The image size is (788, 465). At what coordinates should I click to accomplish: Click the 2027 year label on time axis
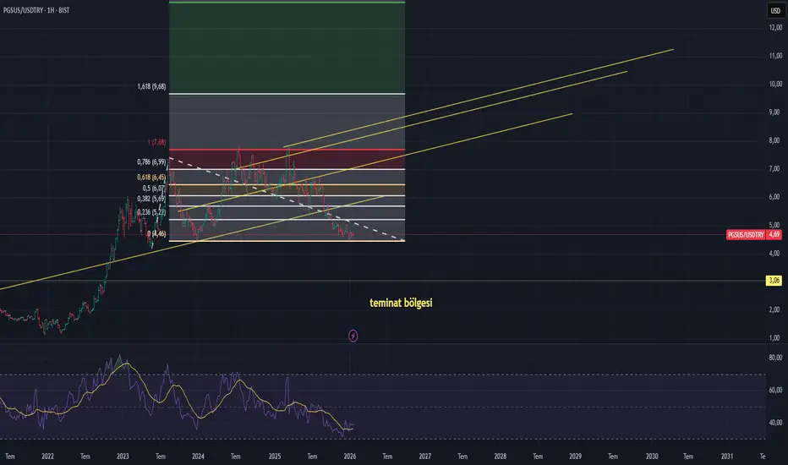[425, 457]
